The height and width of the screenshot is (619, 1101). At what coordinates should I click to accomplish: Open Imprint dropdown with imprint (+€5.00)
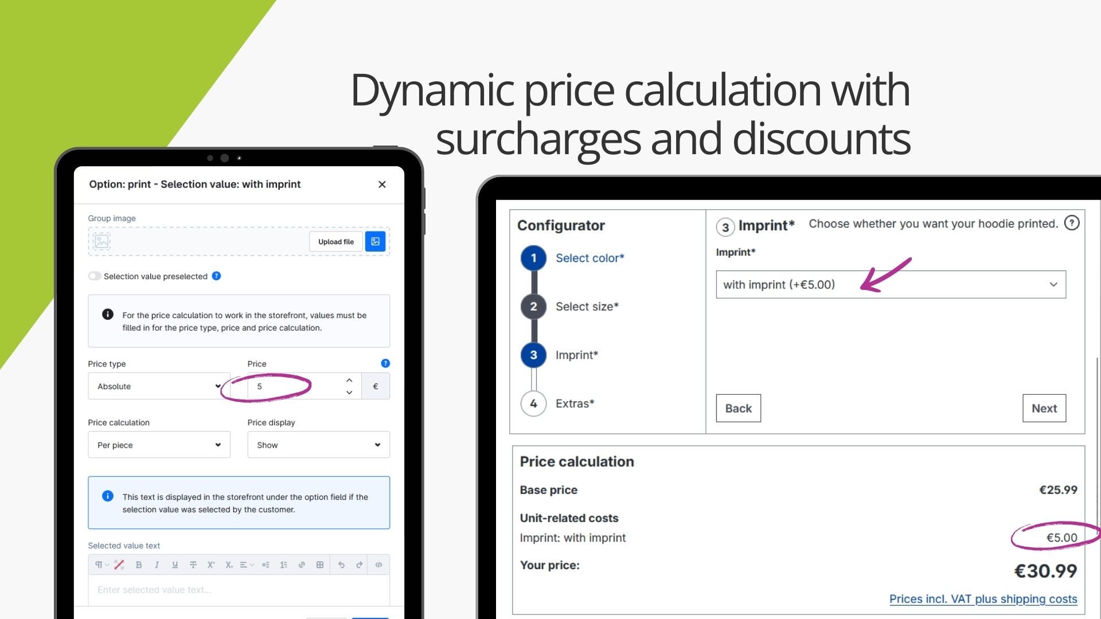891,284
